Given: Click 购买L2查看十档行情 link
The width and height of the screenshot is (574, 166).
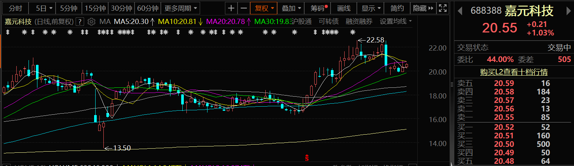Looking at the screenshot, I should click(x=514, y=72).
